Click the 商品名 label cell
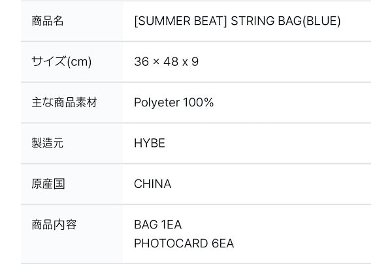The image size is (392, 265). click(48, 21)
